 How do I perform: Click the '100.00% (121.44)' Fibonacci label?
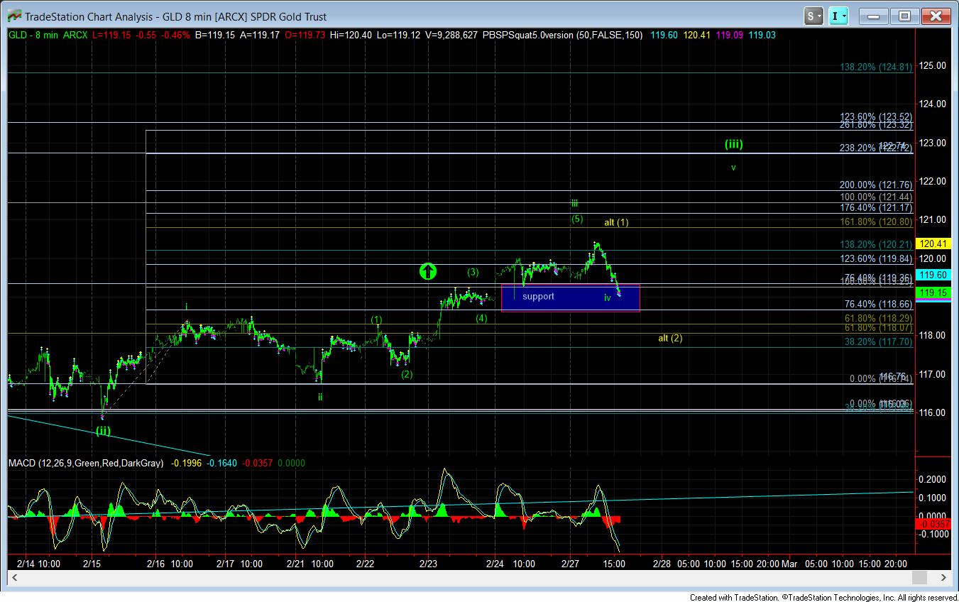point(875,197)
